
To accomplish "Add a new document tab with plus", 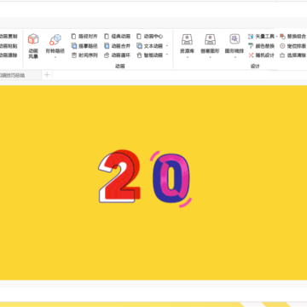I will pos(47,75).
